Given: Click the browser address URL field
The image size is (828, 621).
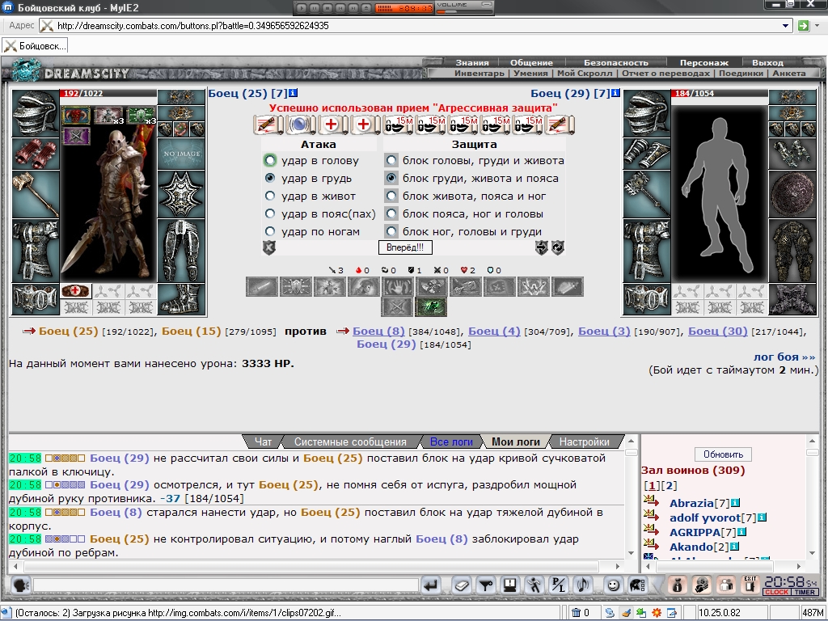Looking at the screenshot, I should pos(417,25).
